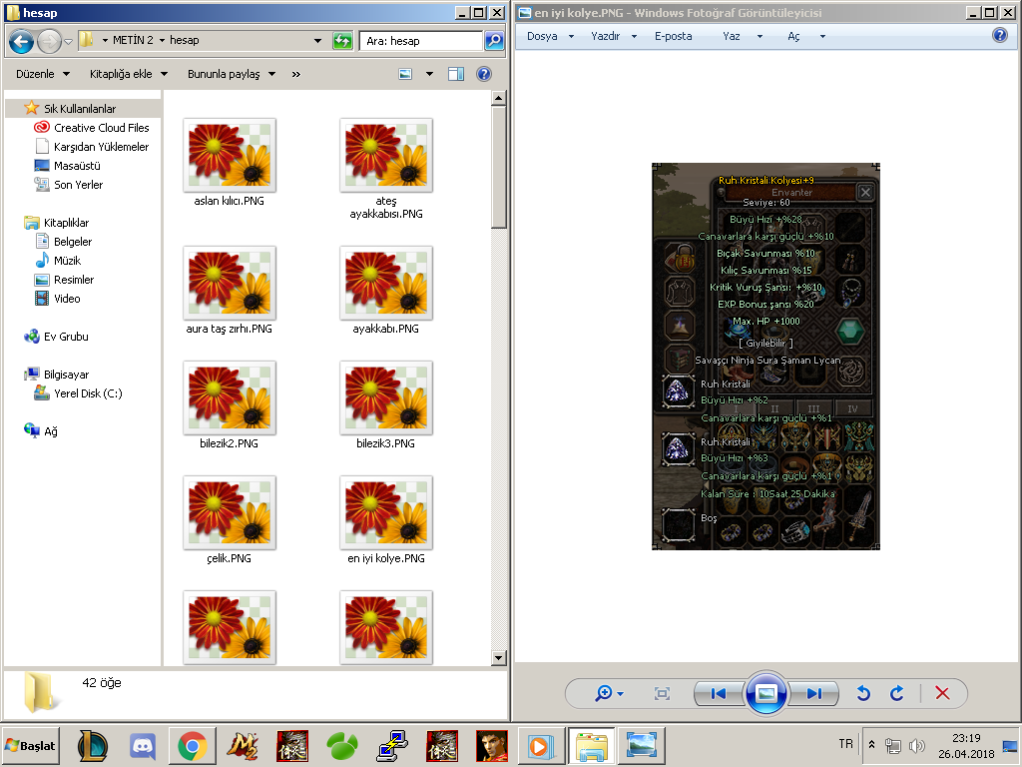Refresh the hesap folder with the green arrows
1022x767 pixels.
tap(342, 40)
